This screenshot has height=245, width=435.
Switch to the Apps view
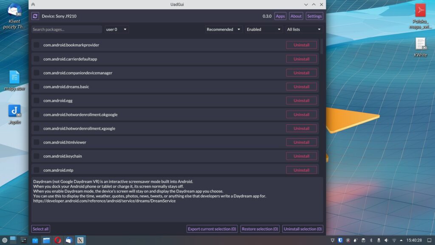coord(280,16)
